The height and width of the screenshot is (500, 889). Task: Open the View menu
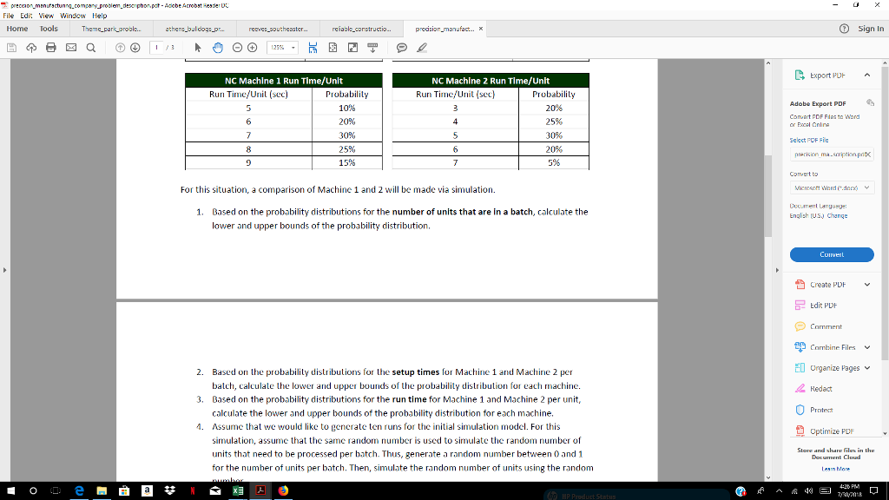click(x=46, y=15)
